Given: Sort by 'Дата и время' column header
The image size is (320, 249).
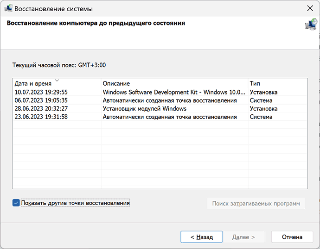Looking at the screenshot, I should [57, 83].
